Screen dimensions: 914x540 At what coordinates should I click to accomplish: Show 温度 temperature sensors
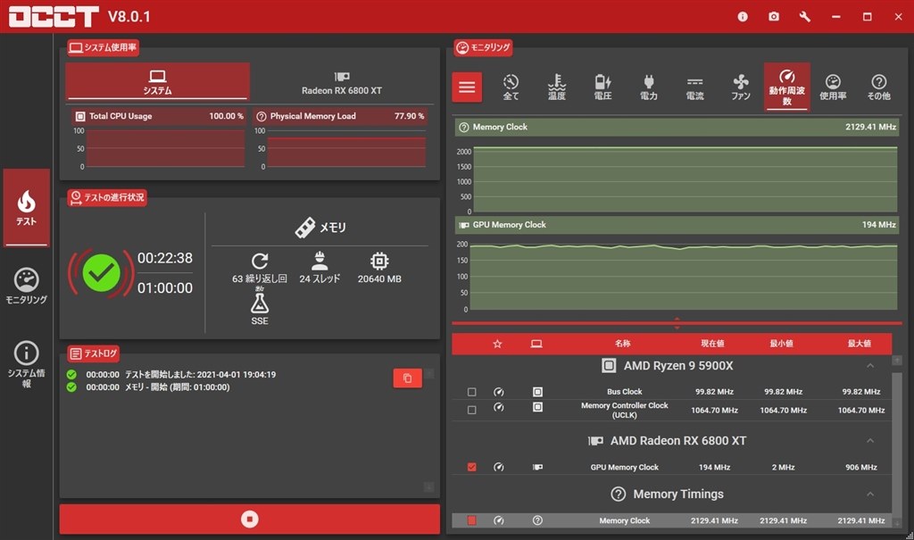[x=557, y=87]
